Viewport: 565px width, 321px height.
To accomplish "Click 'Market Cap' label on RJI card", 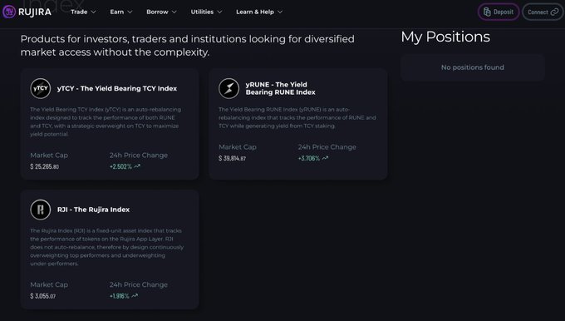I will (49, 284).
